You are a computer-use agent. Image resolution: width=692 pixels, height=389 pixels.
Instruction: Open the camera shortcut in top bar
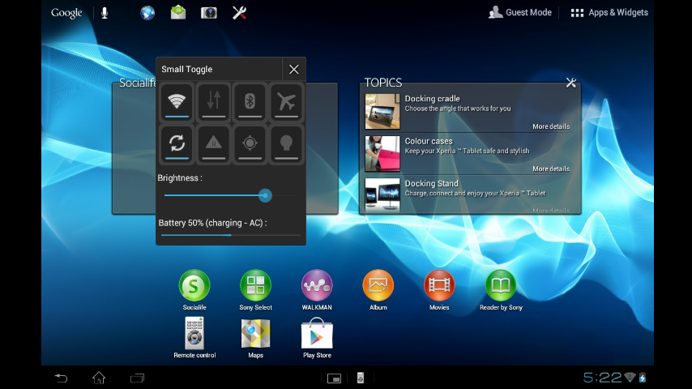208,13
